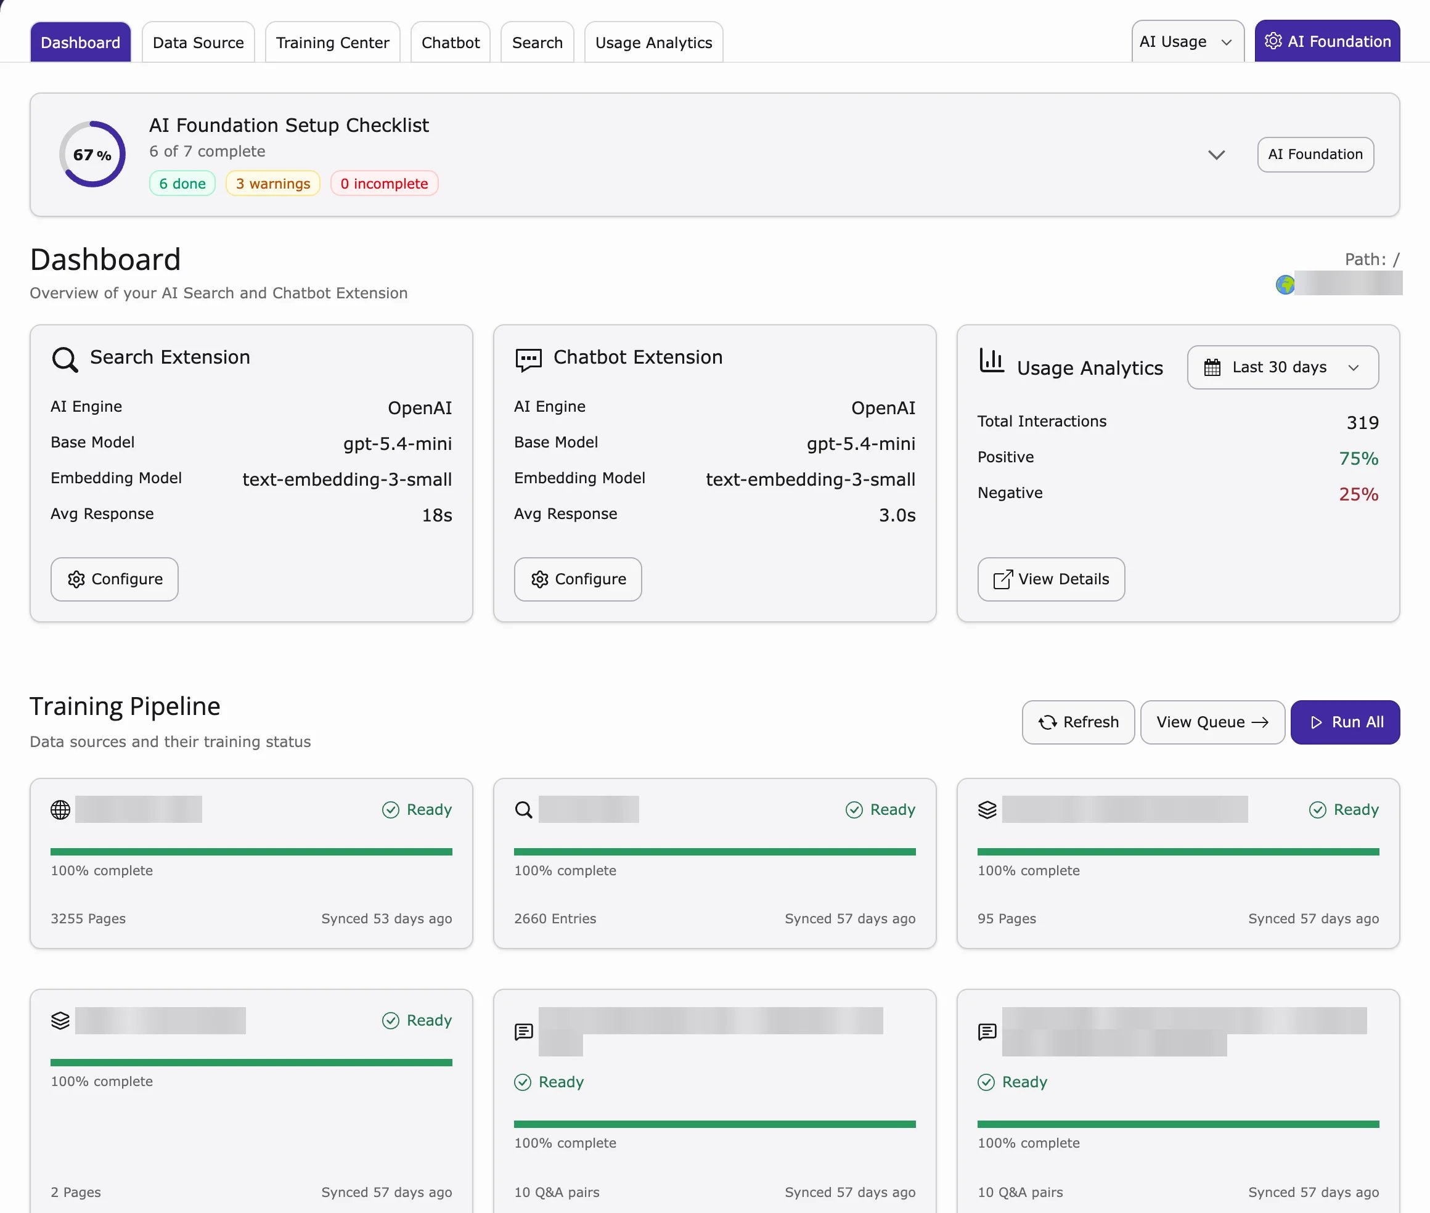The image size is (1430, 1213).
Task: Click the magnifier icon on the 2660 Entries card
Action: 524,809
